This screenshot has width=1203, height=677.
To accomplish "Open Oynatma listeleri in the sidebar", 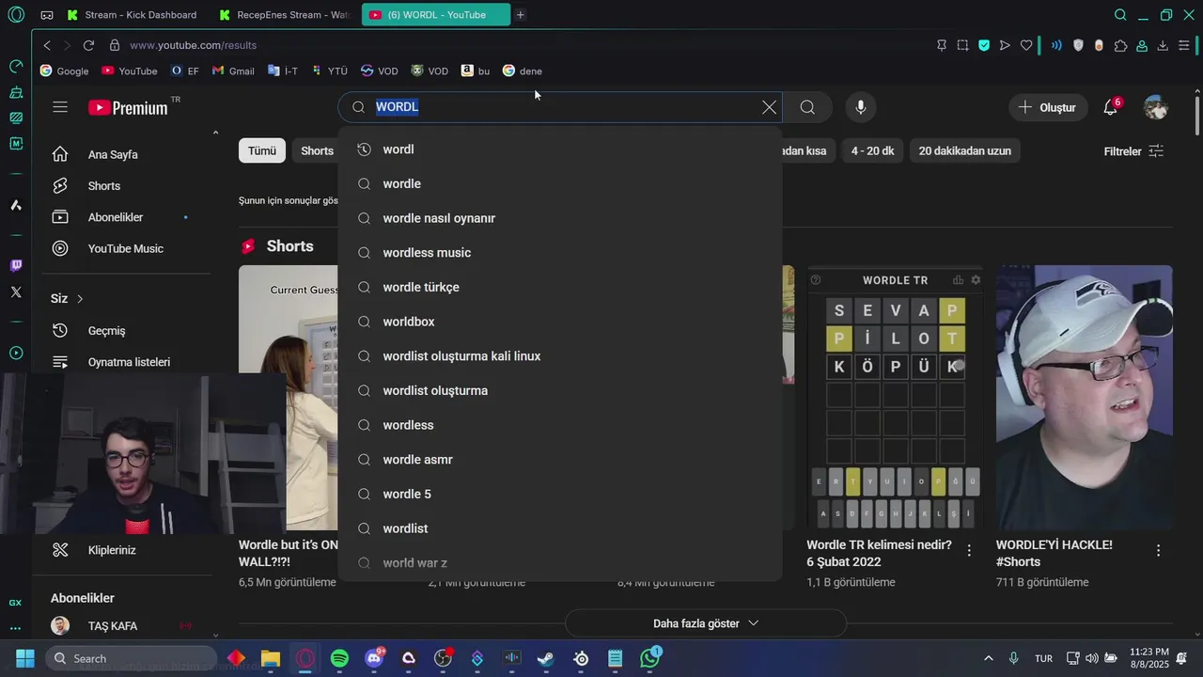I will coord(129,362).
